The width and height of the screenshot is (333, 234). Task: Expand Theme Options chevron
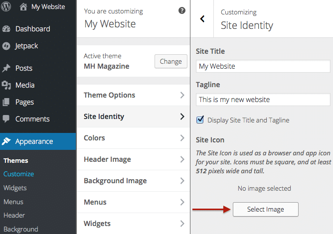click(x=182, y=95)
